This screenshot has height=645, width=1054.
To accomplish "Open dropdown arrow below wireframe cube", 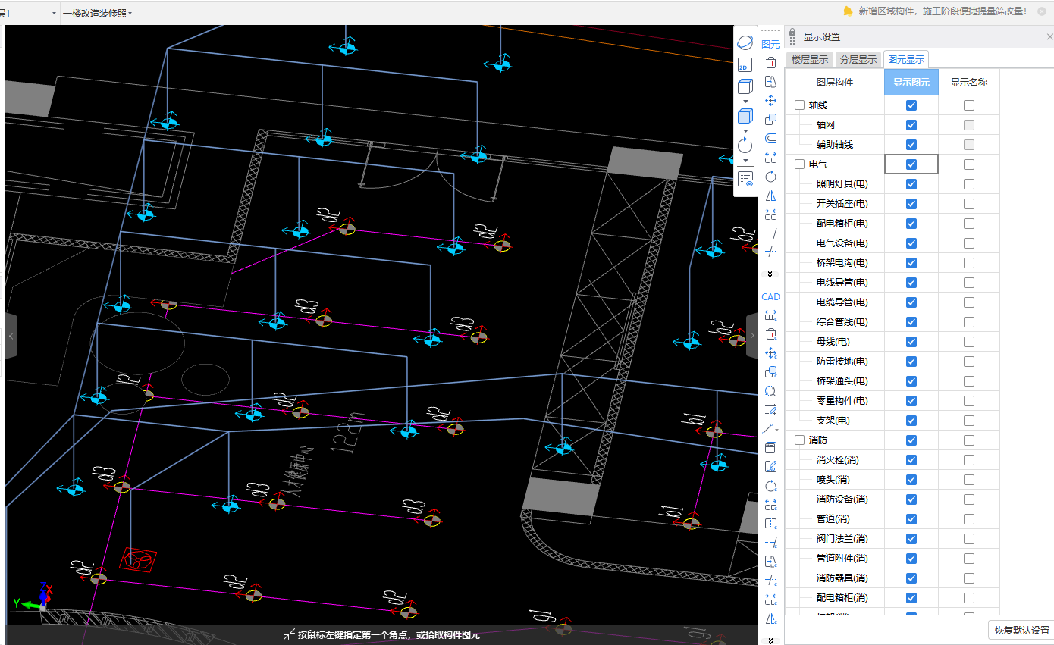I will pyautogui.click(x=745, y=101).
